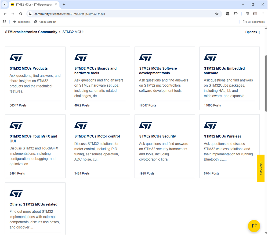
Task: Open the Options menu
Action: (253, 32)
